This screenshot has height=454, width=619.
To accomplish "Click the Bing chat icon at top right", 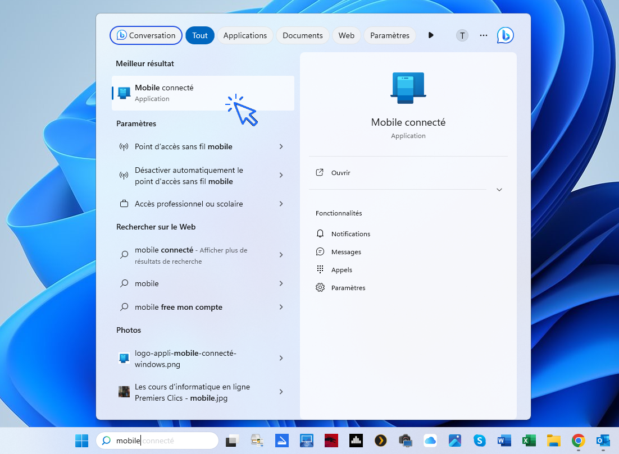I will coord(506,35).
